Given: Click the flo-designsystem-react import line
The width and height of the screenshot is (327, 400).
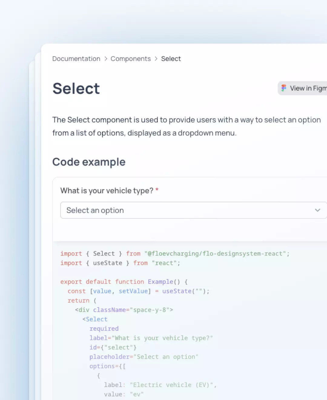Looking at the screenshot, I should point(175,254).
